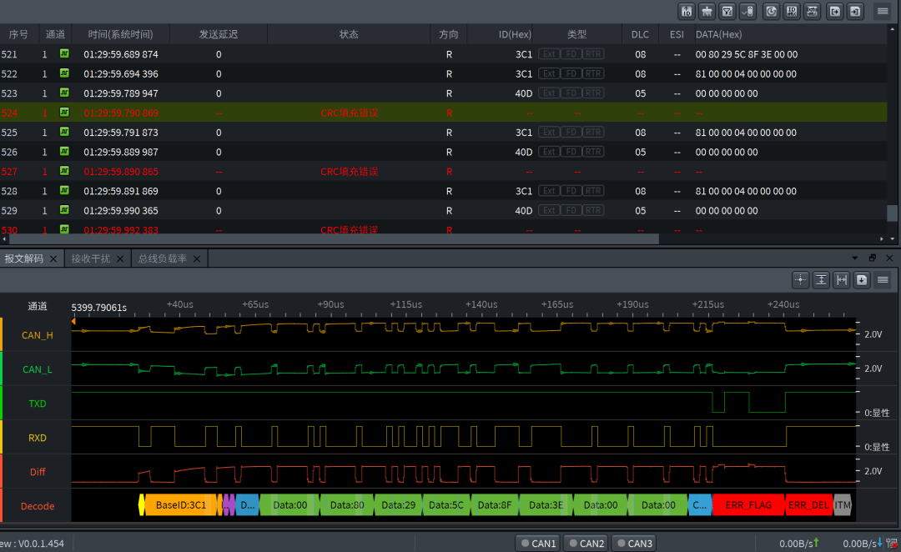Click the network disconnected status icon
This screenshot has width=901, height=552.
click(892, 544)
